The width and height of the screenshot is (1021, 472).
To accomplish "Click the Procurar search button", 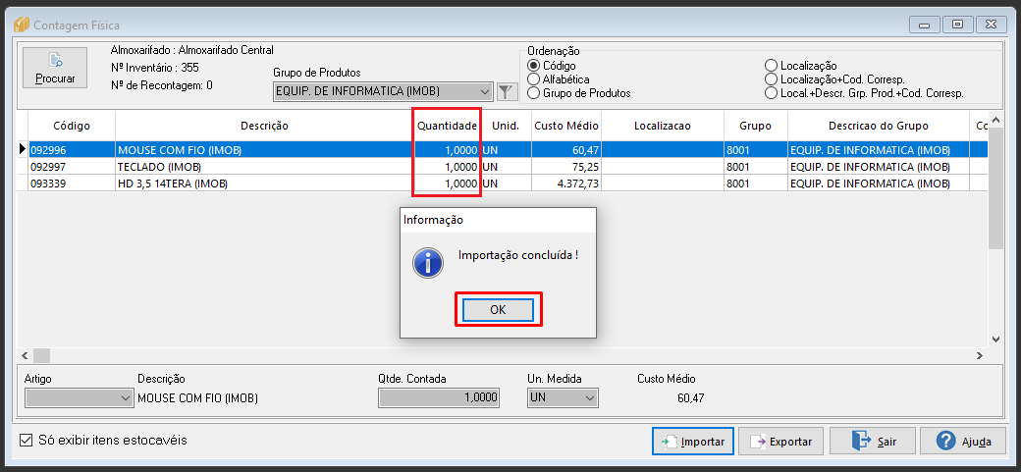I will [x=55, y=69].
